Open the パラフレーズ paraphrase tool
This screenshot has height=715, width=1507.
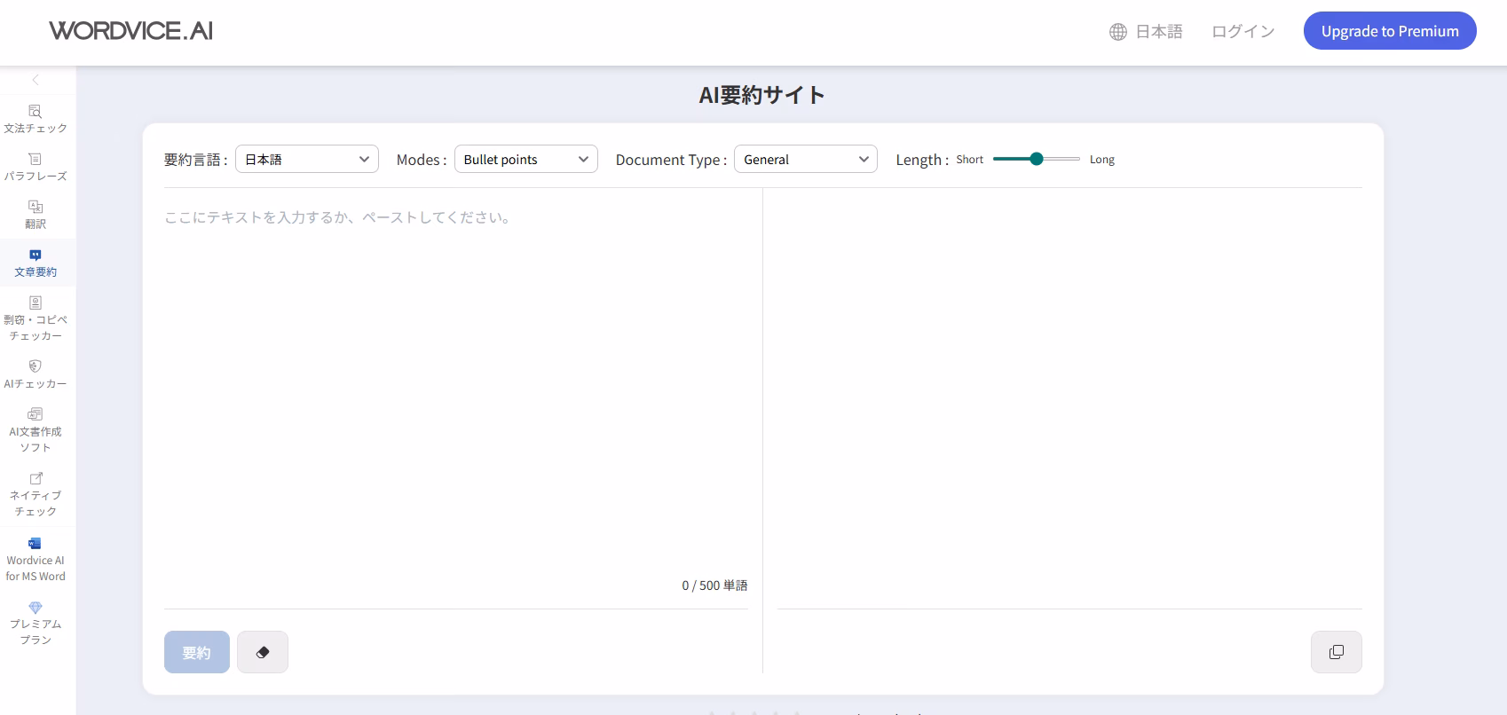[36, 167]
